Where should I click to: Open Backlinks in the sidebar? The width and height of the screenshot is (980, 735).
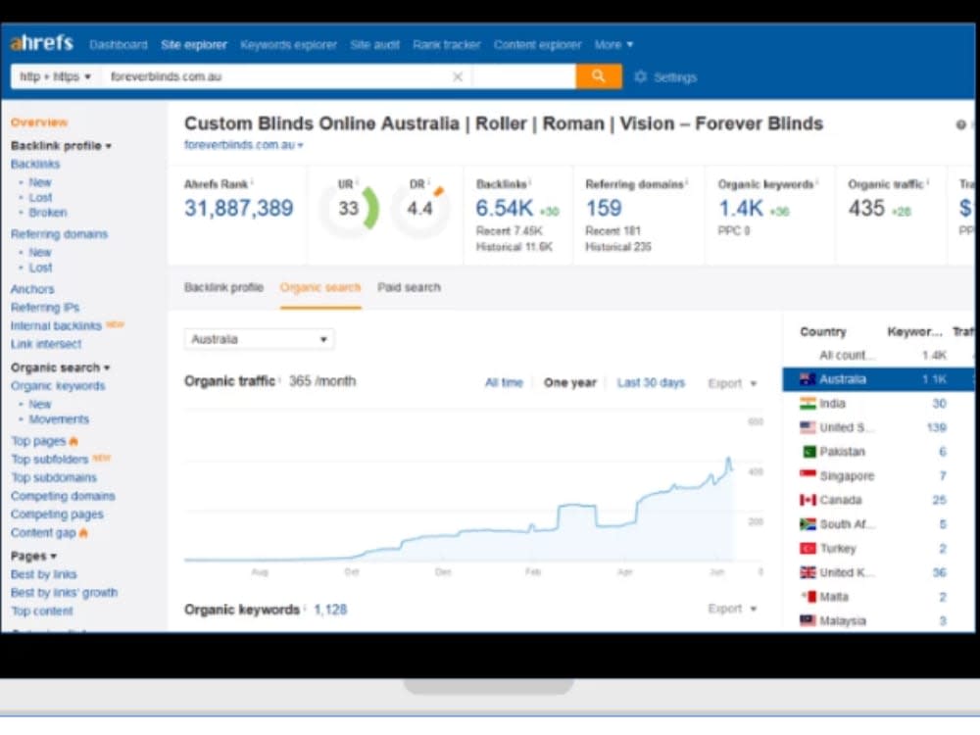(x=35, y=164)
